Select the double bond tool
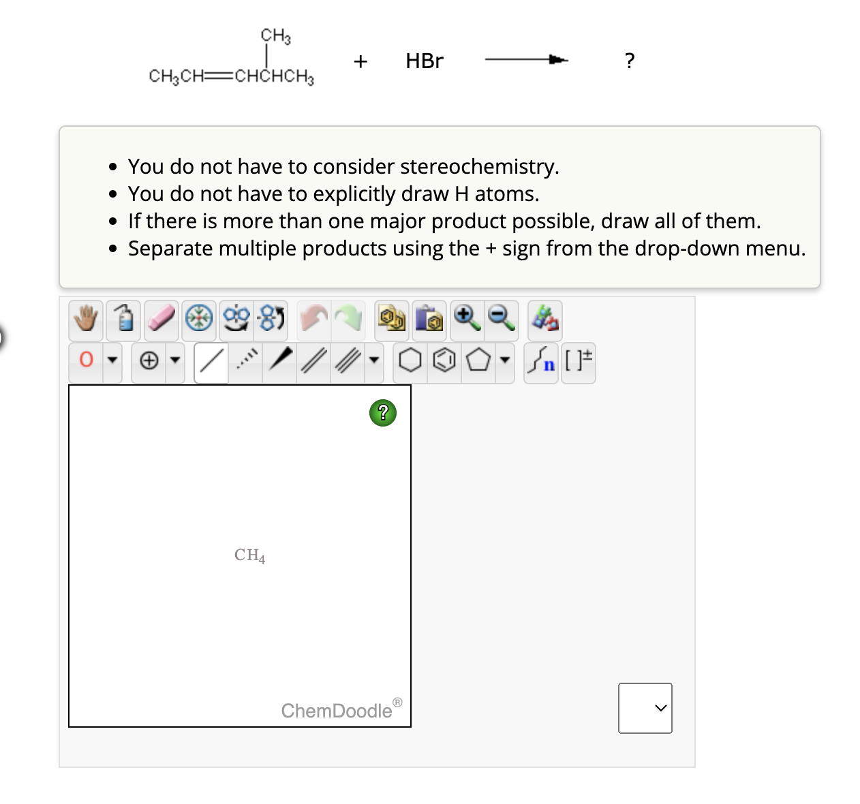 312,362
